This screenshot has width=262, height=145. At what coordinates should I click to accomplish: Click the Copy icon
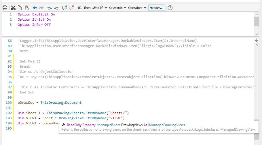(x=20, y=8)
